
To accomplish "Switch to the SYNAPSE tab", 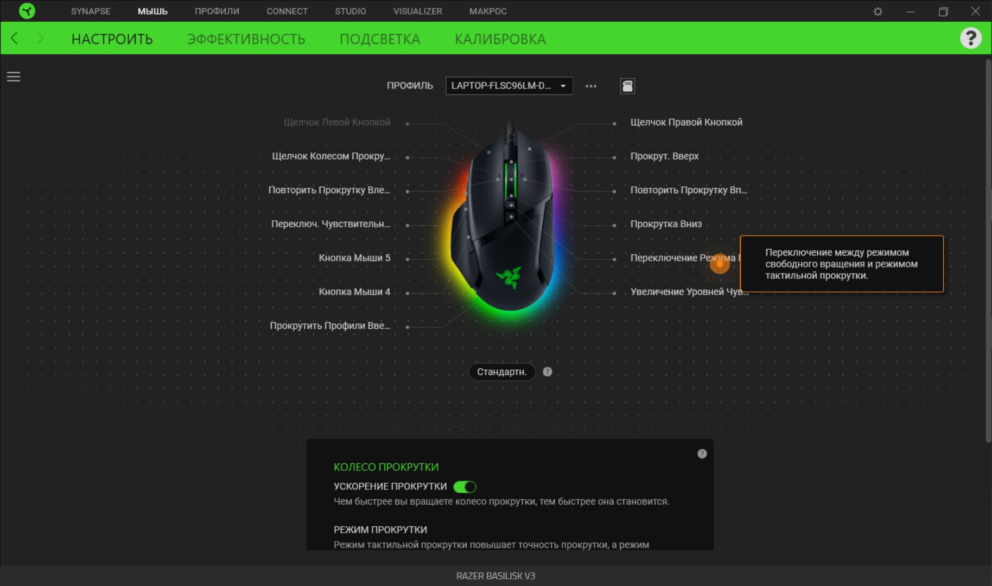I will [x=91, y=11].
